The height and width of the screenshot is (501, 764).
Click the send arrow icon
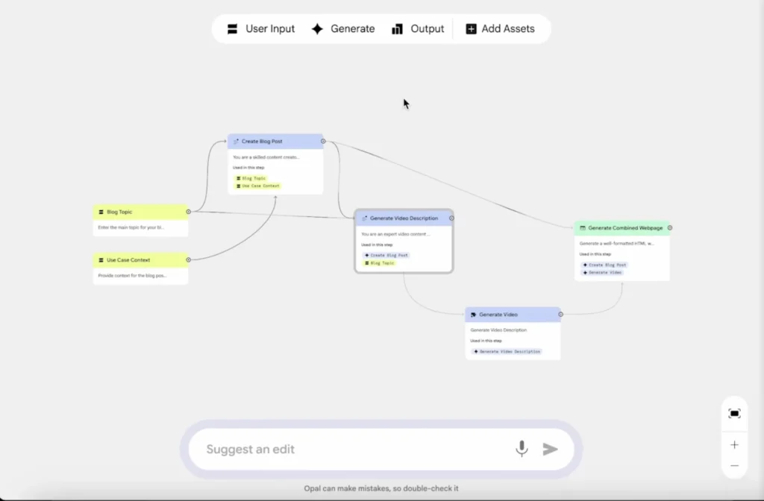click(x=550, y=449)
